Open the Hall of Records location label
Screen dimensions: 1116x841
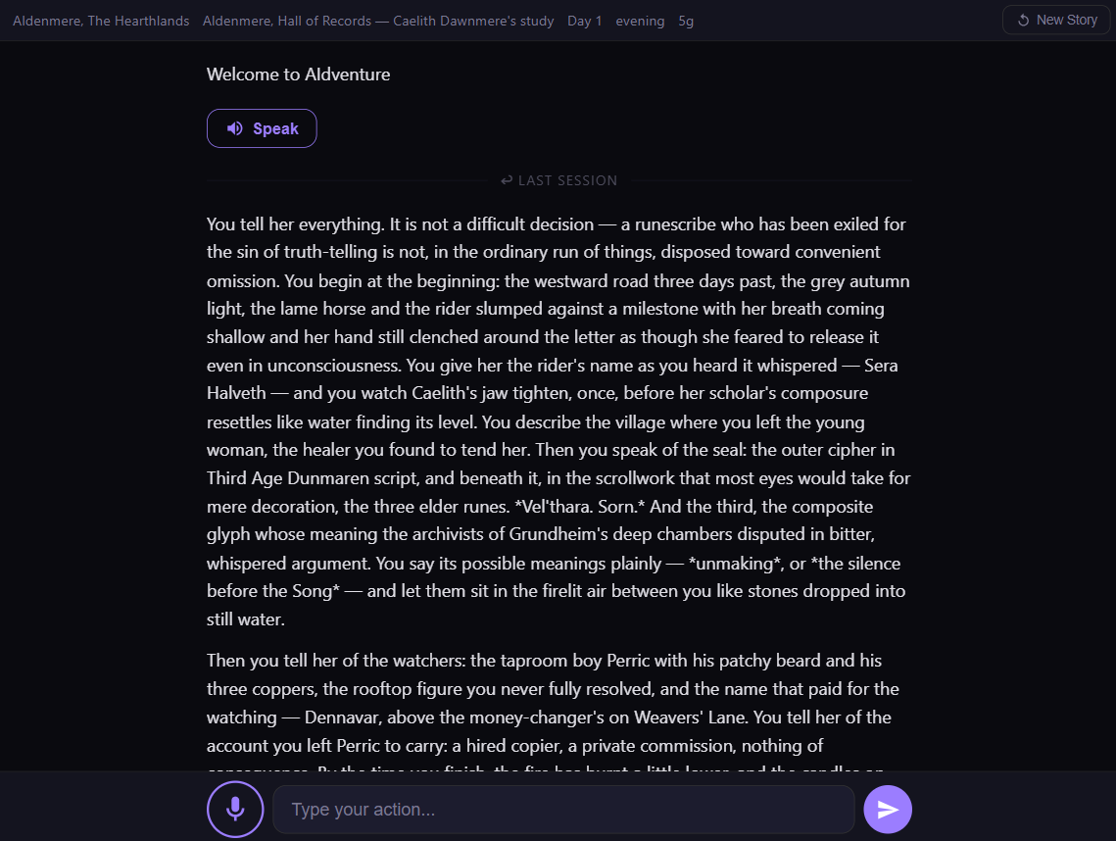click(378, 21)
